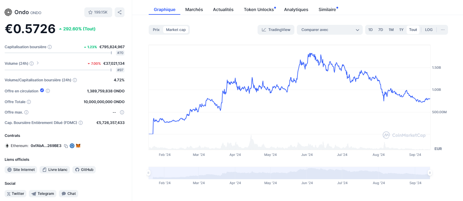The image size is (463, 201).
Task: Switch to the Graphique tab
Action: point(165,10)
